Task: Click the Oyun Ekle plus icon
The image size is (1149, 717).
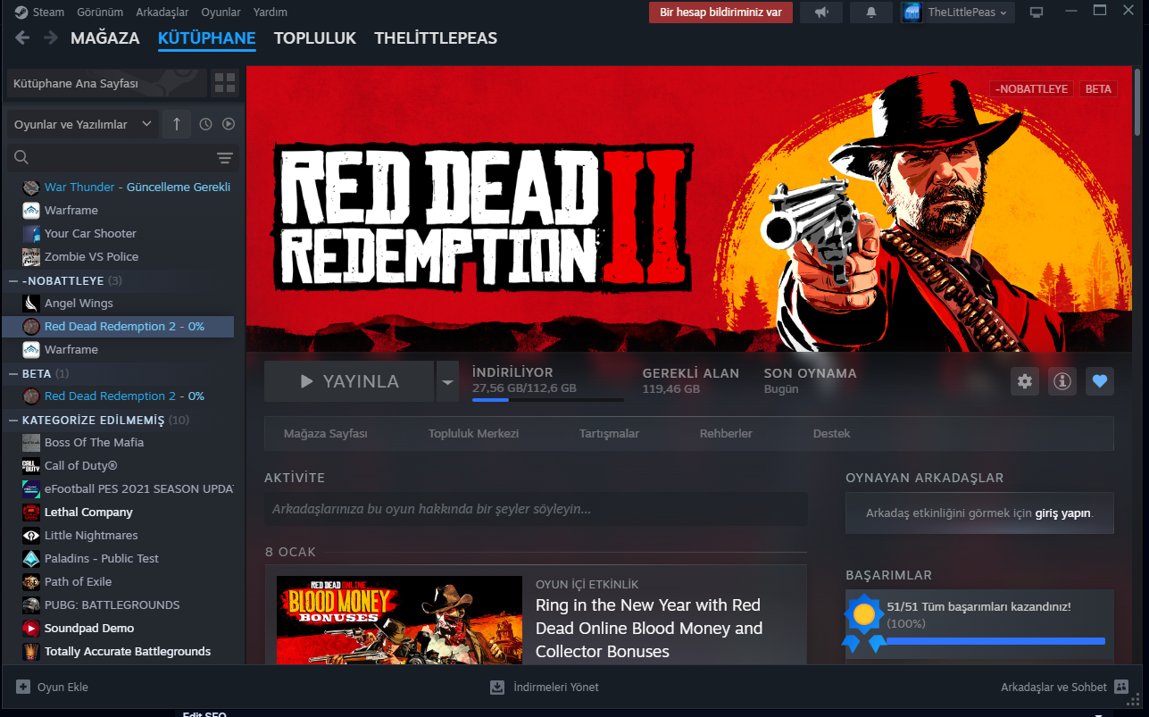Action: point(23,687)
